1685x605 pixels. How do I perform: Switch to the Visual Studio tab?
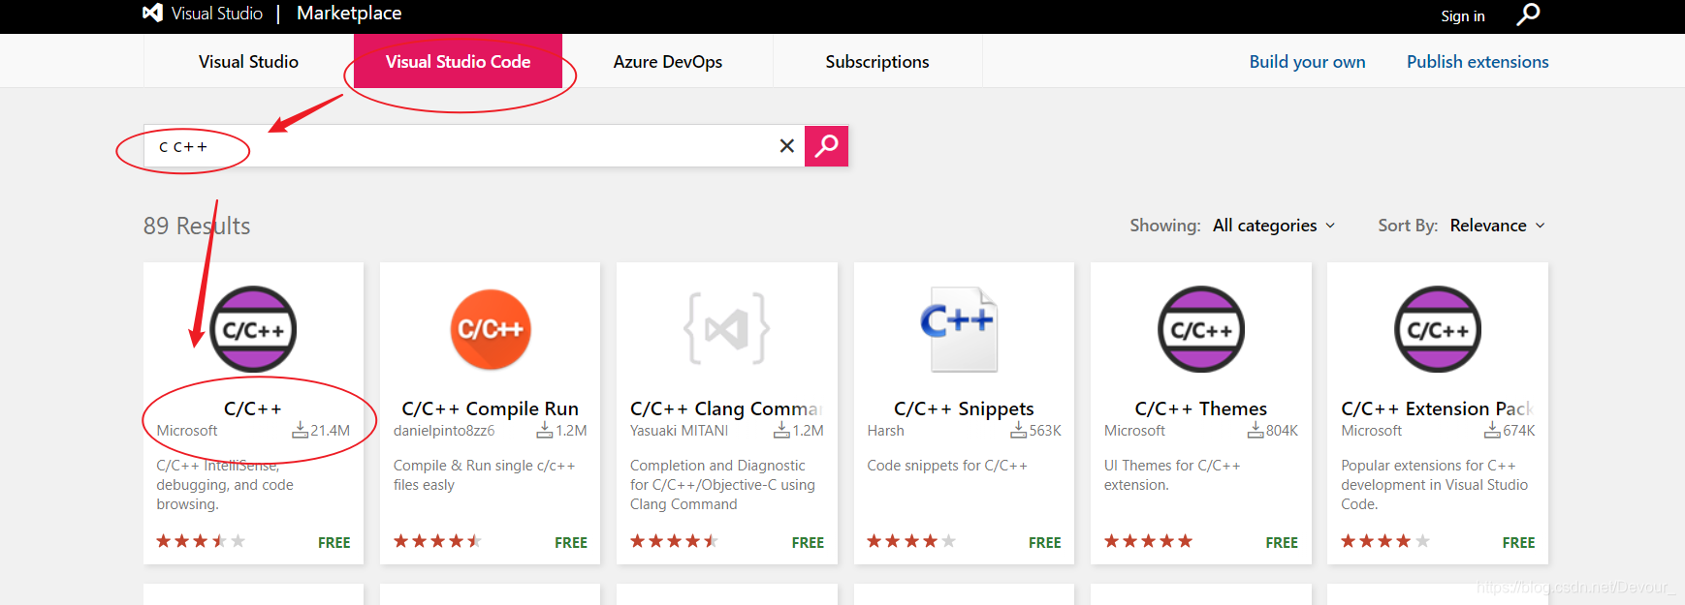point(248,61)
